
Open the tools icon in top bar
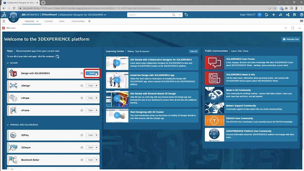294,15
